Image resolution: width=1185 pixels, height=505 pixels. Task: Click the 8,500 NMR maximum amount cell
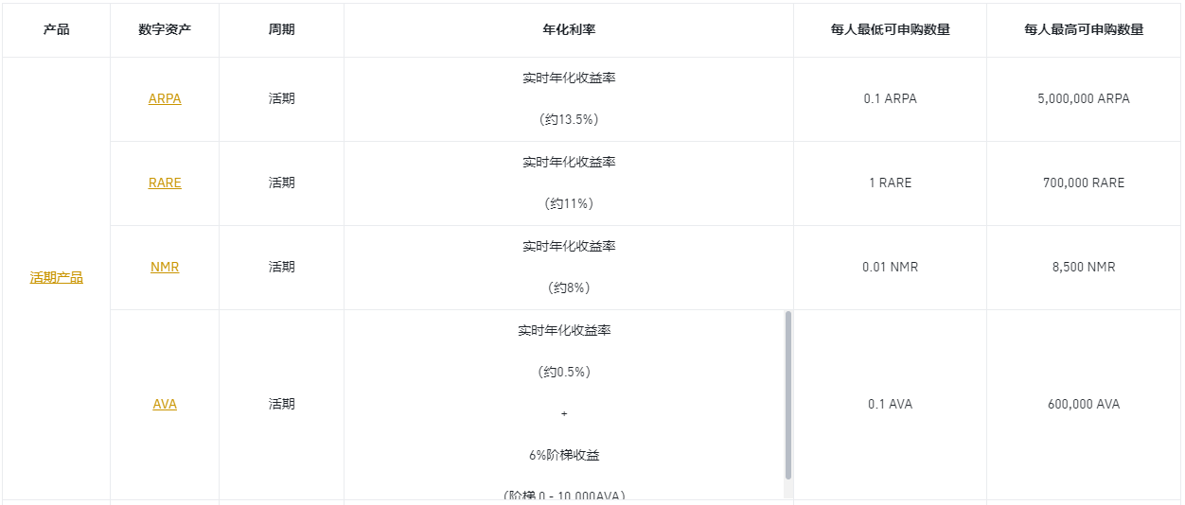1084,267
